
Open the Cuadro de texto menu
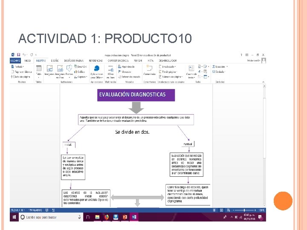click(x=191, y=72)
